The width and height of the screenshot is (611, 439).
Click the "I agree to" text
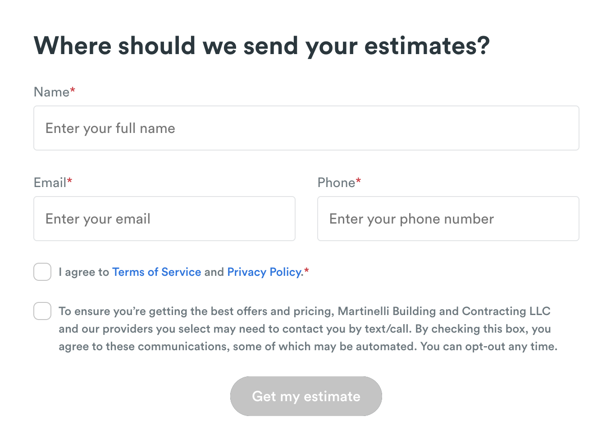tap(84, 272)
